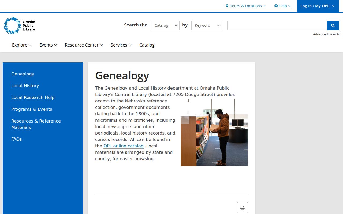Follow the OPL online catalog link
The height and width of the screenshot is (214, 343).
tap(124, 146)
